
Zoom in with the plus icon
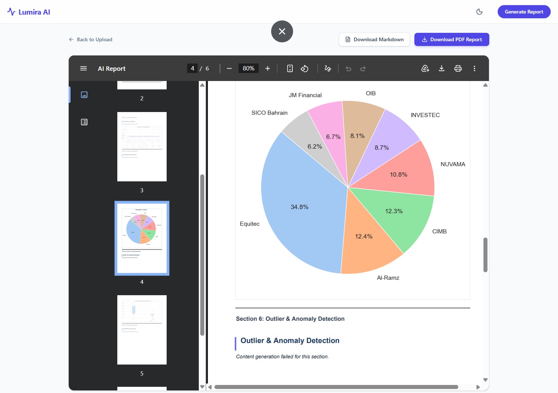click(x=267, y=68)
